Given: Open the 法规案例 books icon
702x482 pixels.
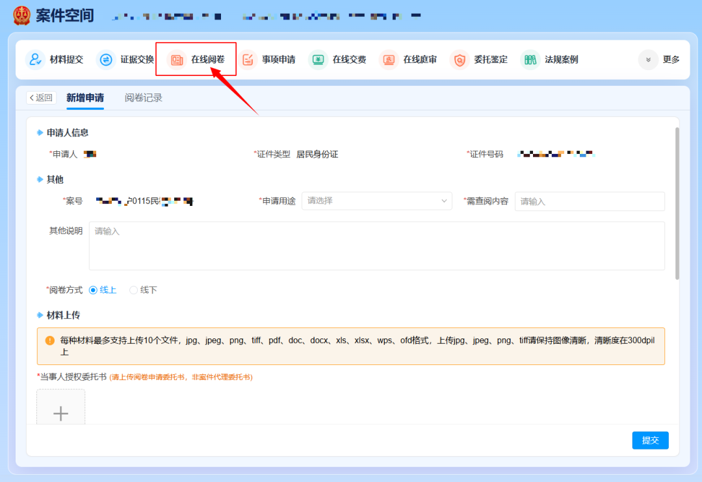Looking at the screenshot, I should tap(530, 60).
